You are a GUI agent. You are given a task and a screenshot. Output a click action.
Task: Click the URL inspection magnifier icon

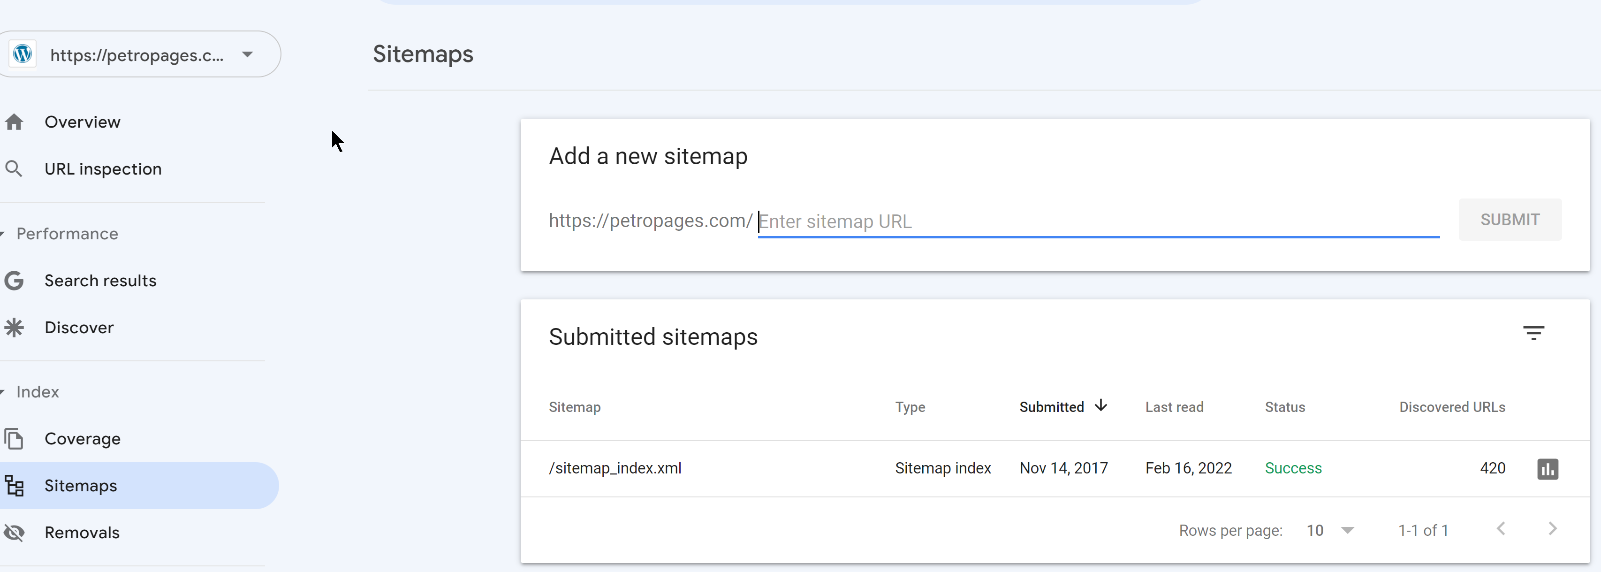point(14,168)
